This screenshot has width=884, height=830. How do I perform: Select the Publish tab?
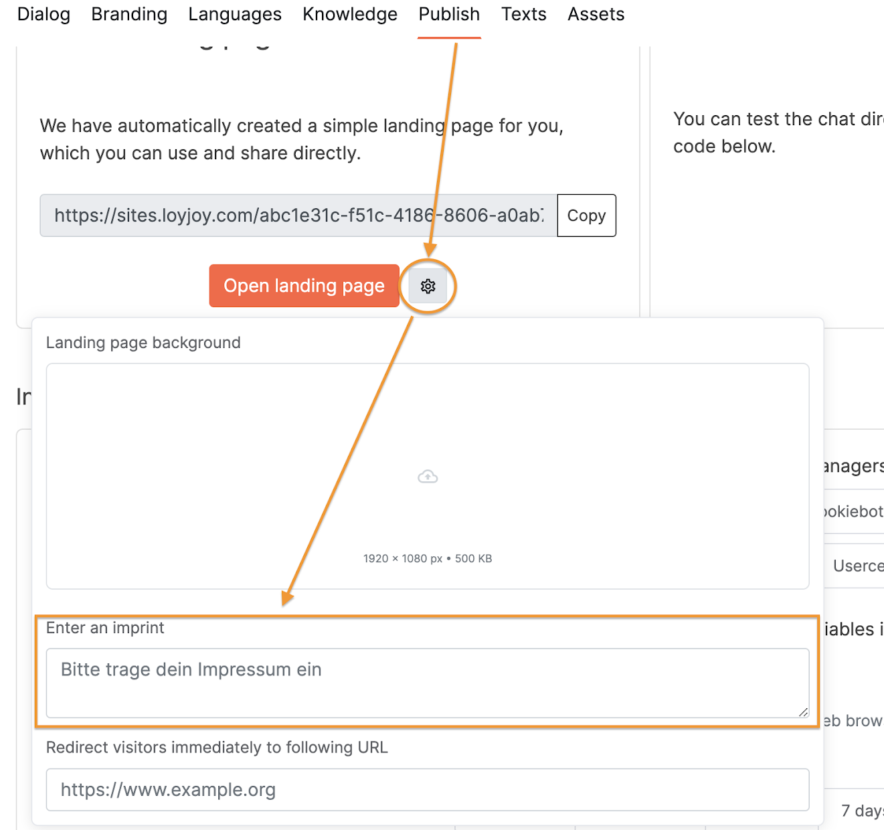pos(449,14)
